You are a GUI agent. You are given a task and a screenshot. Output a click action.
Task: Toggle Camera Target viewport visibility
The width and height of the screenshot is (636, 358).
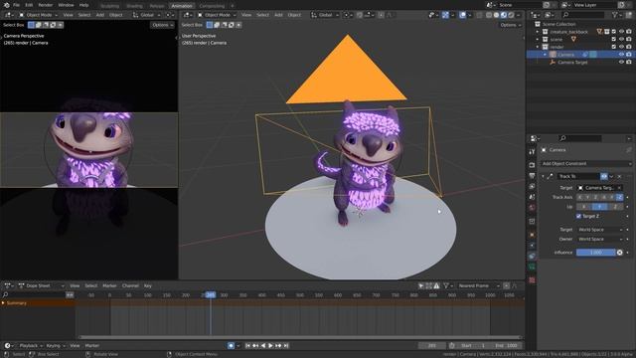pyautogui.click(x=621, y=62)
